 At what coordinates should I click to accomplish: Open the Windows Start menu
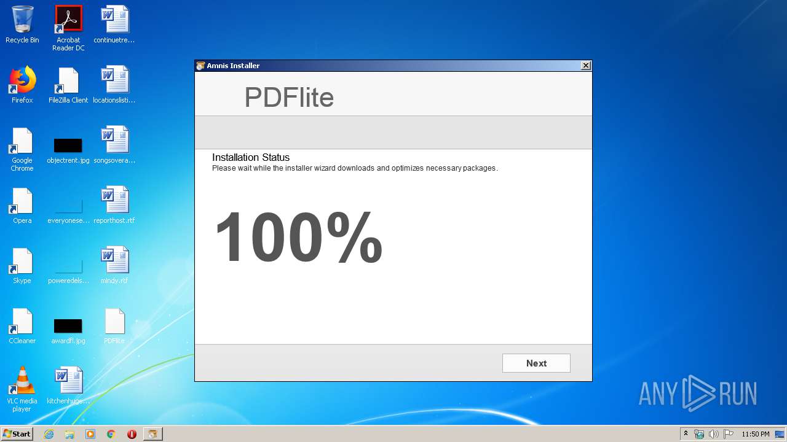17,433
